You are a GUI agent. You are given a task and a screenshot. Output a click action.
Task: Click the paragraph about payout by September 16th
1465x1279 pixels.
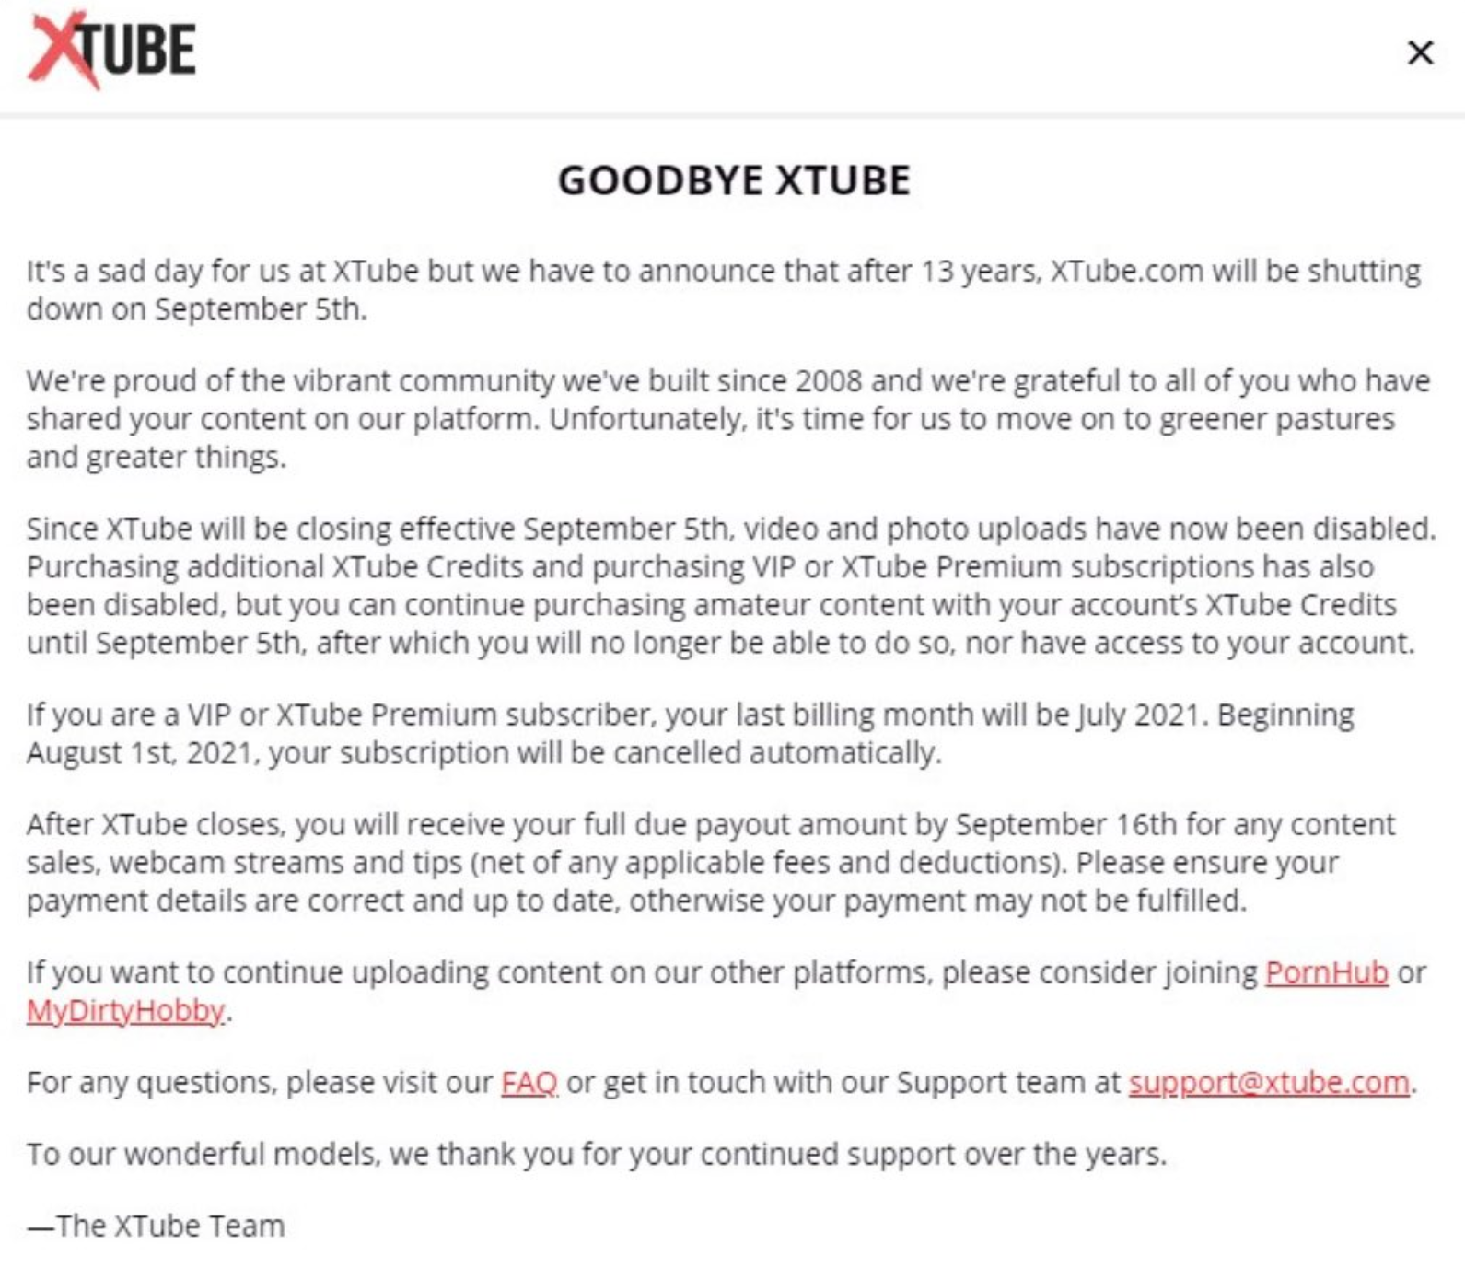[x=711, y=863]
